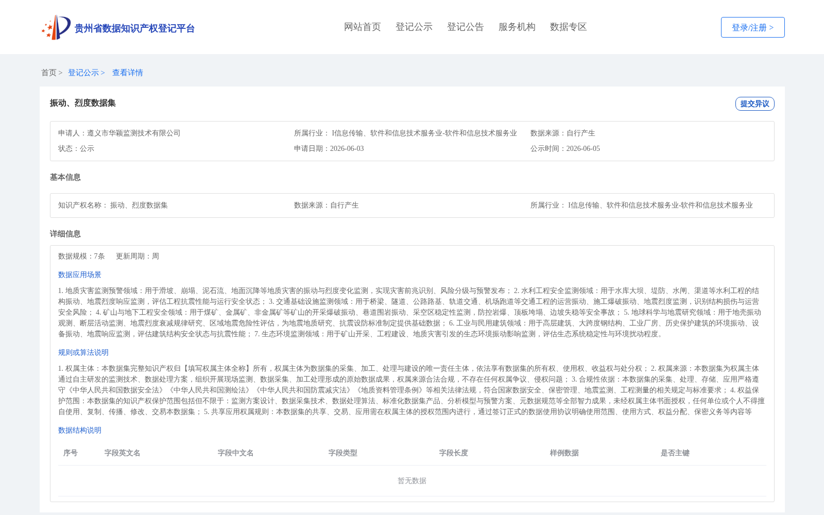Screen dimensions: 824x515
Task: Click the 字段英文名 column header
Action: (123, 453)
